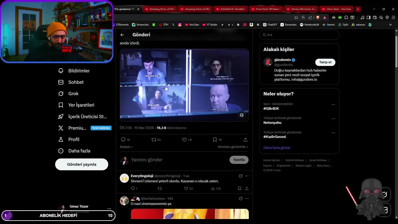Click the Ara search field
This screenshot has width=398, height=224.
(x=299, y=35)
